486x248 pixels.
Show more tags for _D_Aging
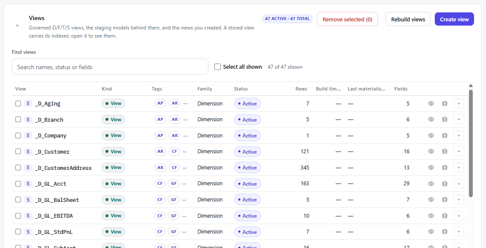(x=185, y=104)
